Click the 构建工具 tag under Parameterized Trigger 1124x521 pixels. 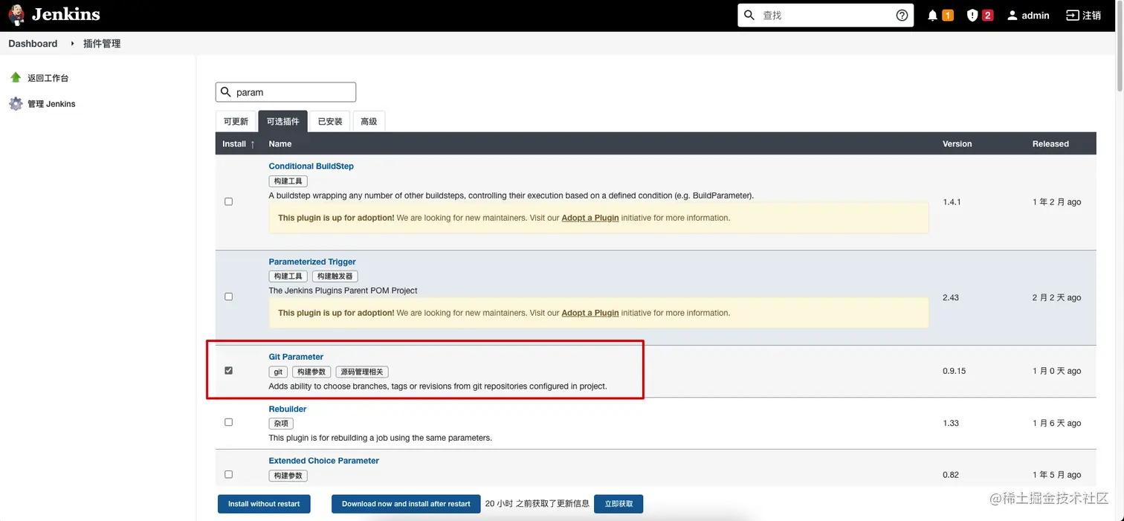point(288,276)
